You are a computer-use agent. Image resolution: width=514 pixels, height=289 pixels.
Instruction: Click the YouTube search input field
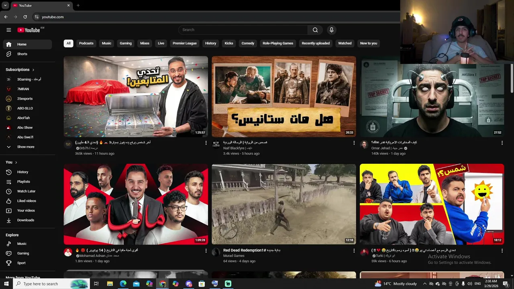coord(243,30)
